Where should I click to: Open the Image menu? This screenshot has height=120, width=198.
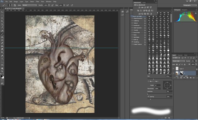point(16,2)
